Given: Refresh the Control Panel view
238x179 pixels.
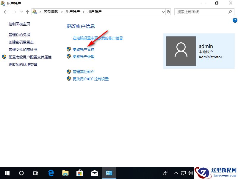Looking at the screenshot, I should [x=168, y=12].
